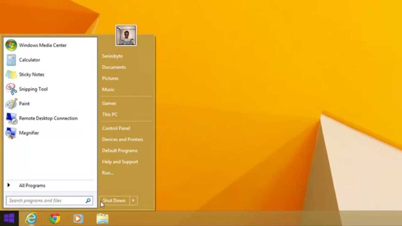The height and width of the screenshot is (226, 402).
Task: Open Documents from Start menu
Action: [114, 67]
